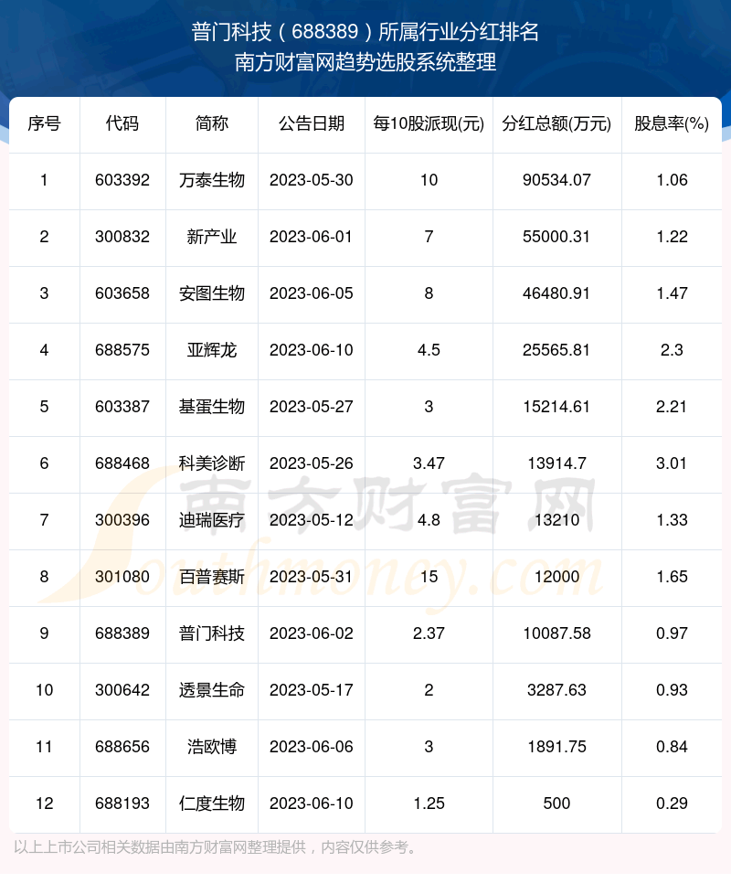Click the 每10股派现(元) column header
This screenshot has width=731, height=894.
429,123
